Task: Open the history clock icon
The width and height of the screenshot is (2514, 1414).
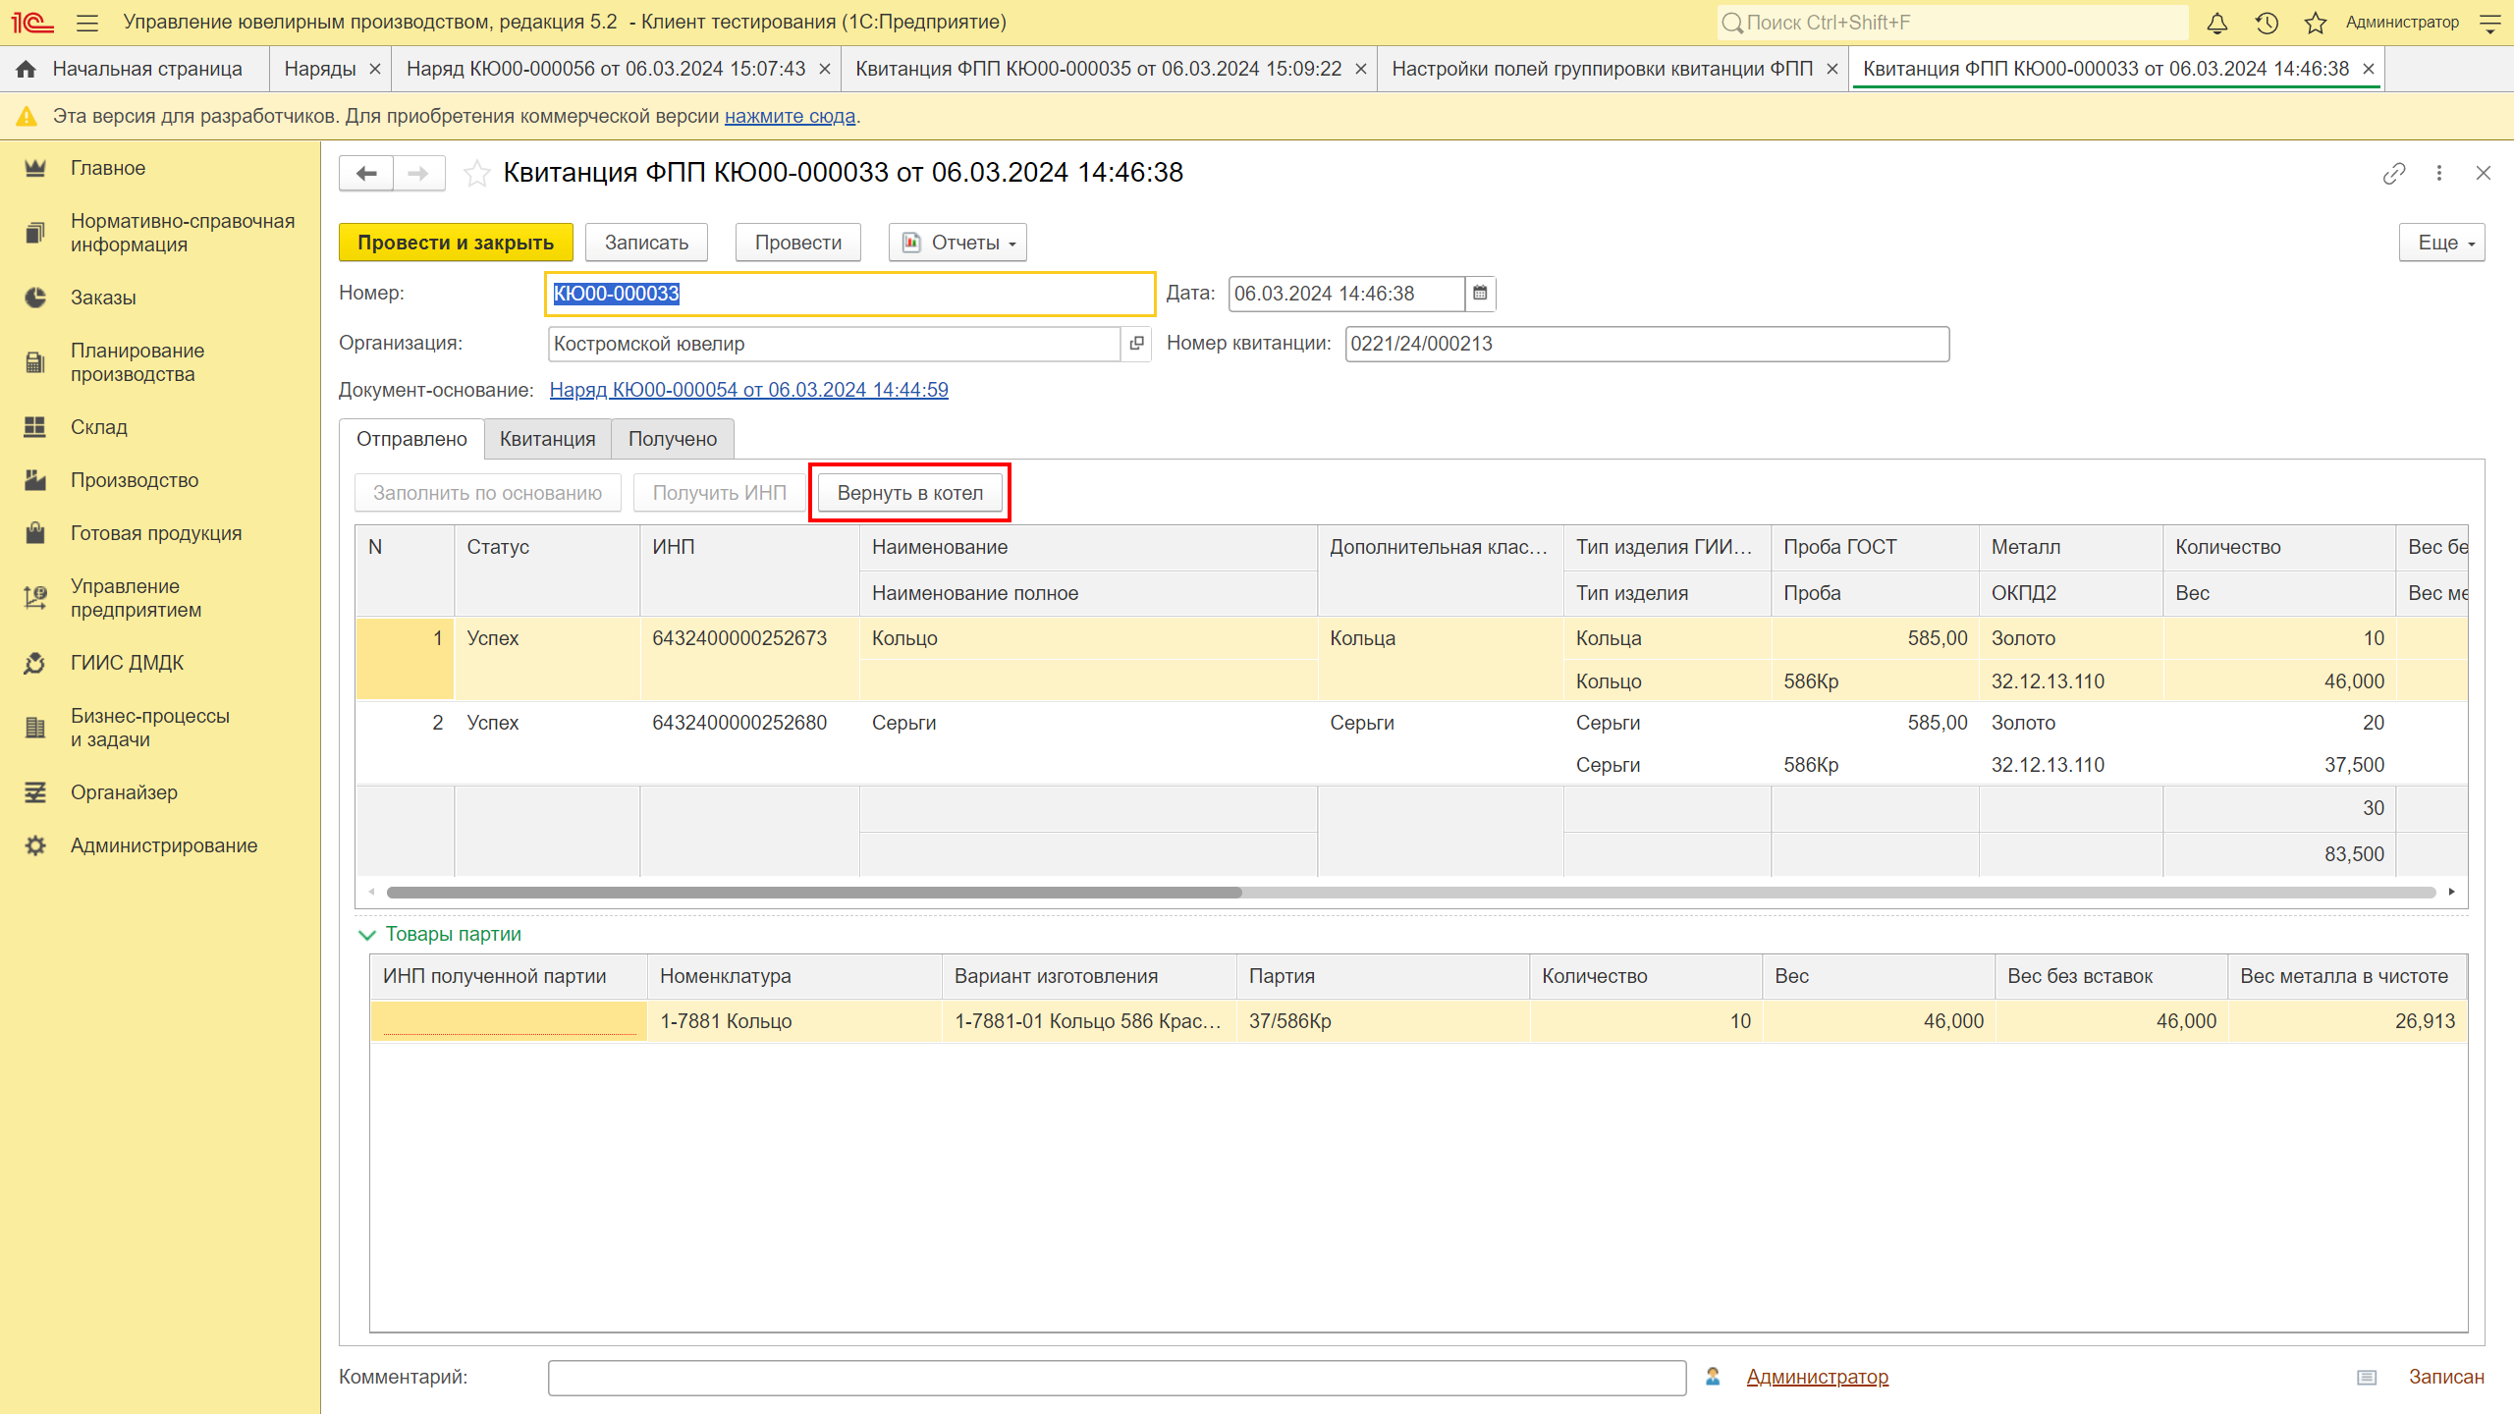Action: coord(2267,23)
